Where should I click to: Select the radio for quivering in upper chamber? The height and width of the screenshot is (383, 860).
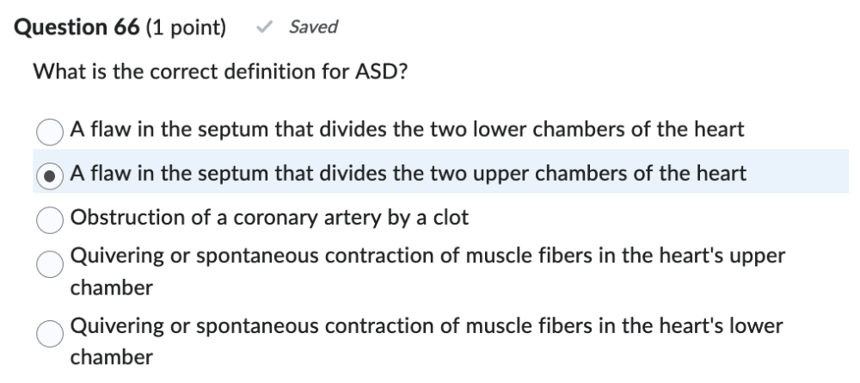point(50,262)
